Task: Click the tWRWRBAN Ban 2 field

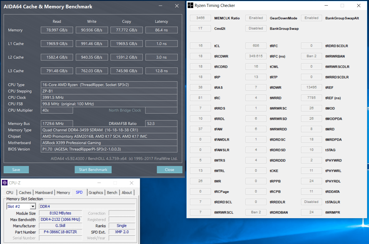Action: [312, 56]
